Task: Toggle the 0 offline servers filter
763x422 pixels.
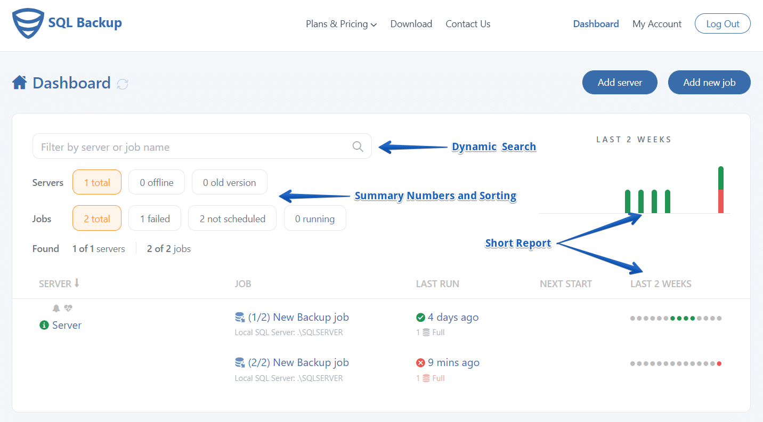Action: (x=157, y=182)
